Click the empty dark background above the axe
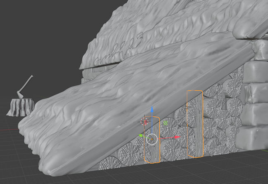 [x=33, y=41]
